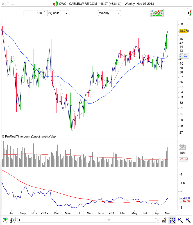Click the 50 price axis label
This screenshot has width=193, height=225.
(x=181, y=24)
